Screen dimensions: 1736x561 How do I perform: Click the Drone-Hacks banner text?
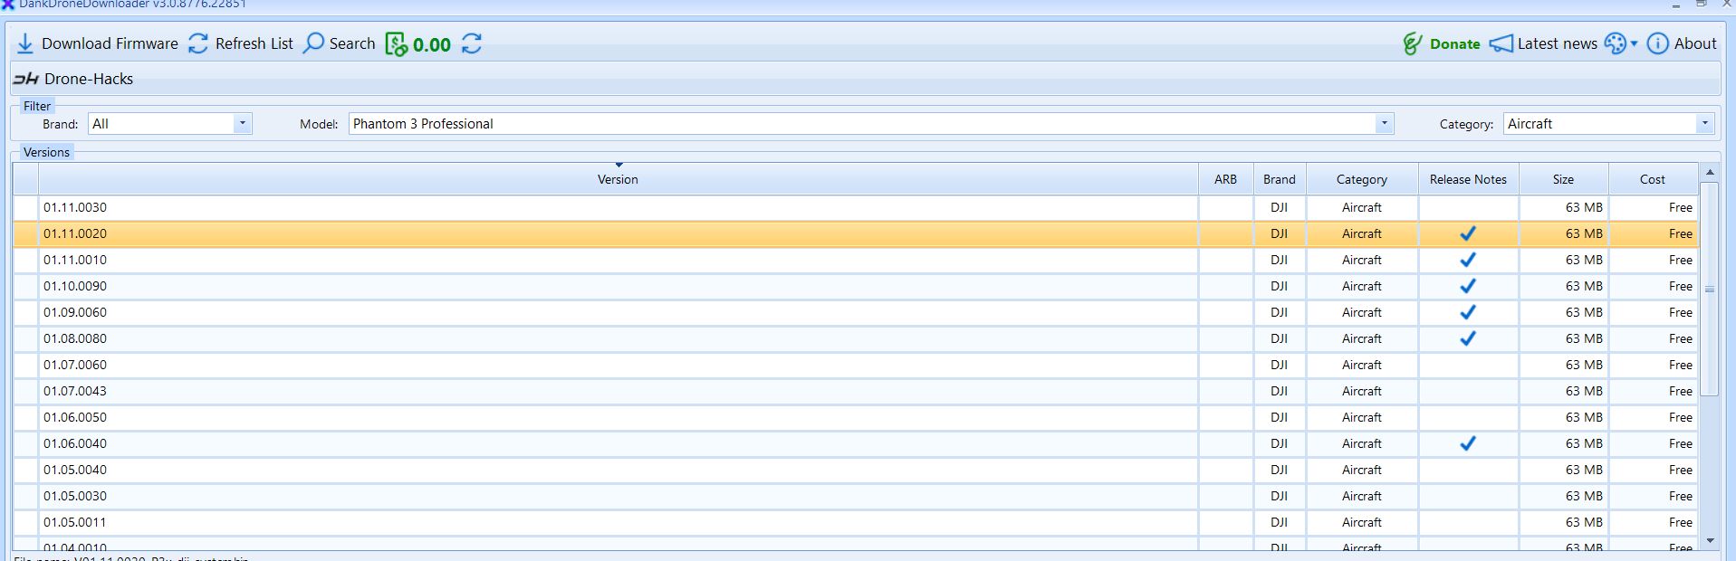pos(89,80)
